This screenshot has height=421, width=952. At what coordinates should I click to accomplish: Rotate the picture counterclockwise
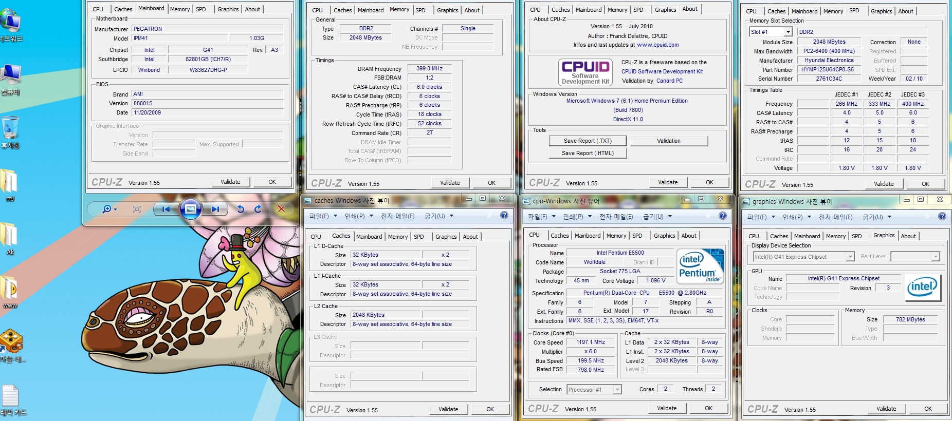241,209
